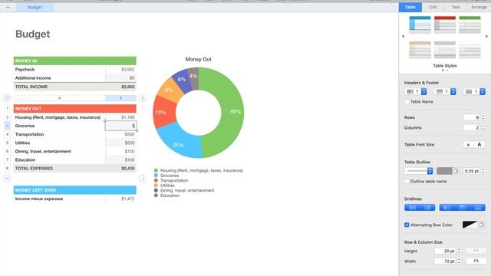Click the table resize handle bottom right
The width and height of the screenshot is (491, 276).
(143, 179)
